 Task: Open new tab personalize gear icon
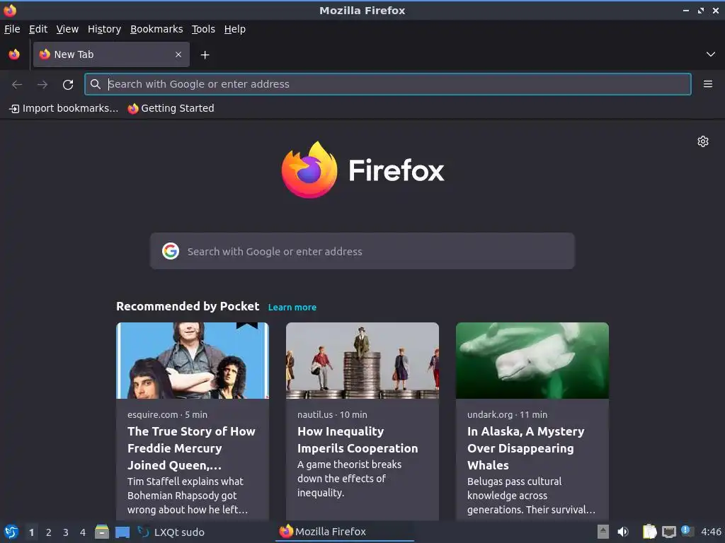[x=703, y=141]
